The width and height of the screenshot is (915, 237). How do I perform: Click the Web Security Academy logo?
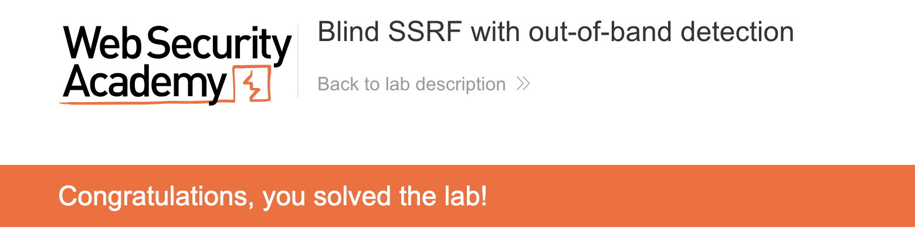pos(176,65)
